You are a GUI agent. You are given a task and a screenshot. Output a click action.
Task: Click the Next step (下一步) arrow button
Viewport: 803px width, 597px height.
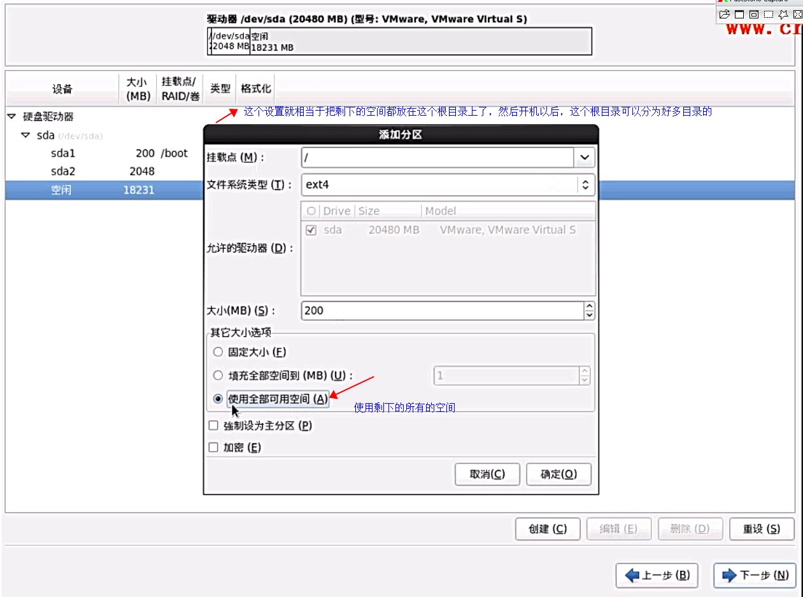coord(755,575)
